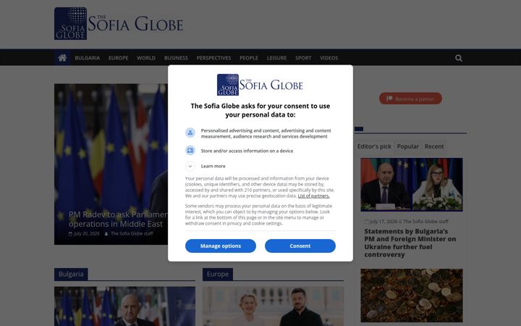
Task: Open the List of partners link
Action: (313, 196)
